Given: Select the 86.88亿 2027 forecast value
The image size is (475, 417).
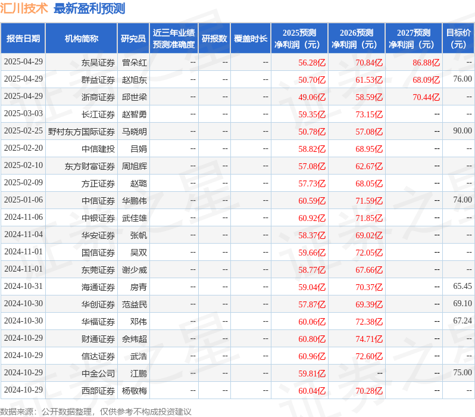Looking at the screenshot, I should coord(426,63).
